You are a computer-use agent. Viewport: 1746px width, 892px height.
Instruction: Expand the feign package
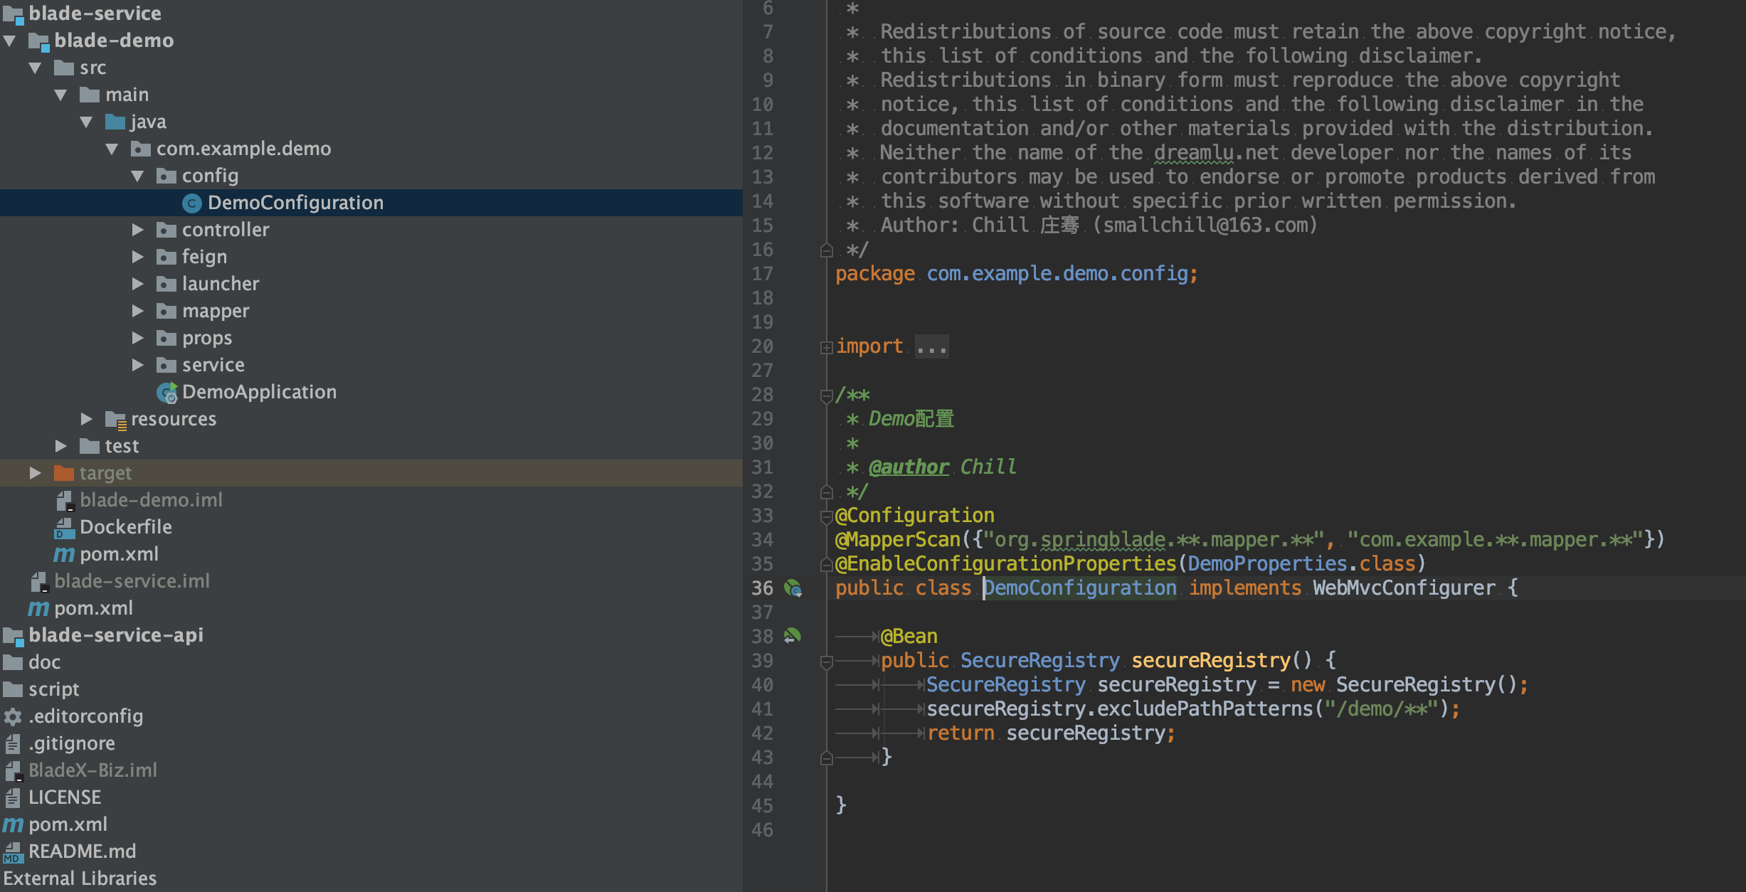pos(138,257)
